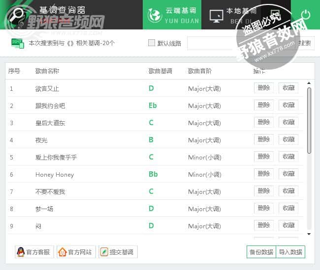The image size is (320, 270).
Task: Click key B of 夜光
Action: point(151,140)
